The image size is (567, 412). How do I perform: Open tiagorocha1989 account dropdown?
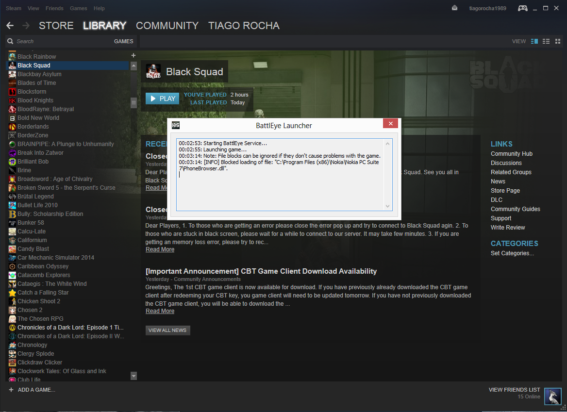[487, 8]
